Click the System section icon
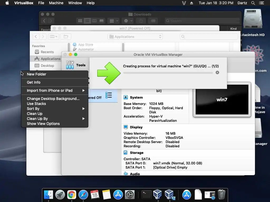This screenshot has height=202, width=270. [126, 97]
